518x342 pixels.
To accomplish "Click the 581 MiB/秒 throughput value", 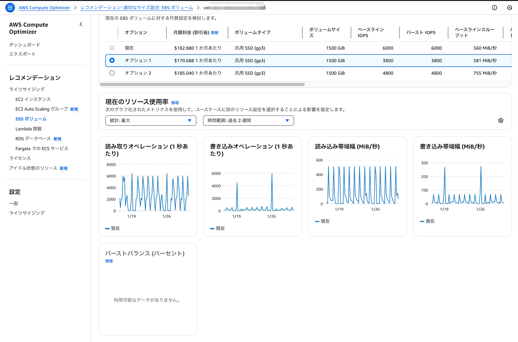I will pos(485,60).
